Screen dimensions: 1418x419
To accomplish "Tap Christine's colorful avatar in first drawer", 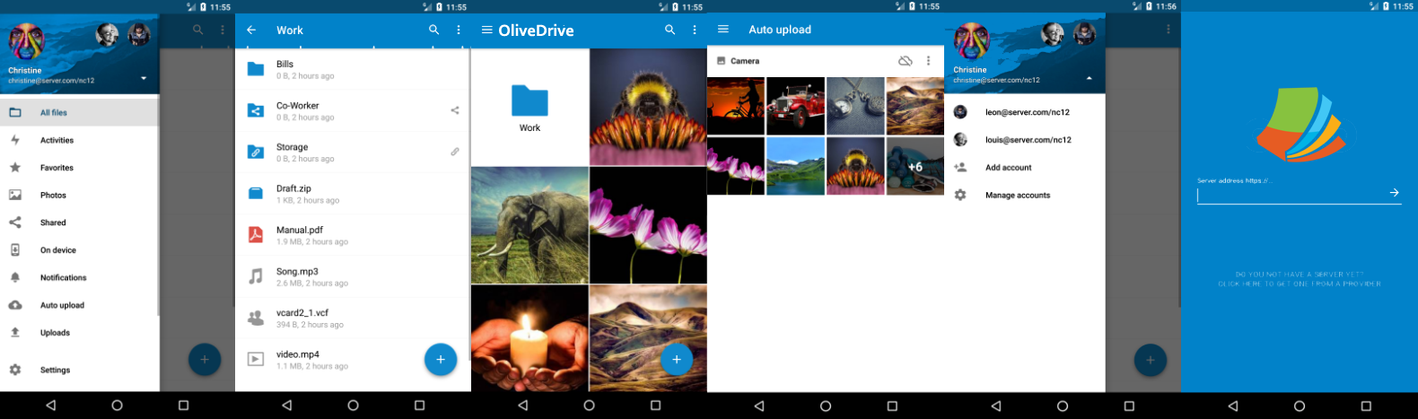I will 26,41.
